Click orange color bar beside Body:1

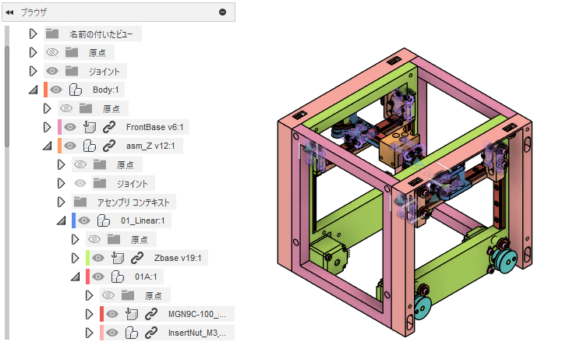tap(46, 90)
